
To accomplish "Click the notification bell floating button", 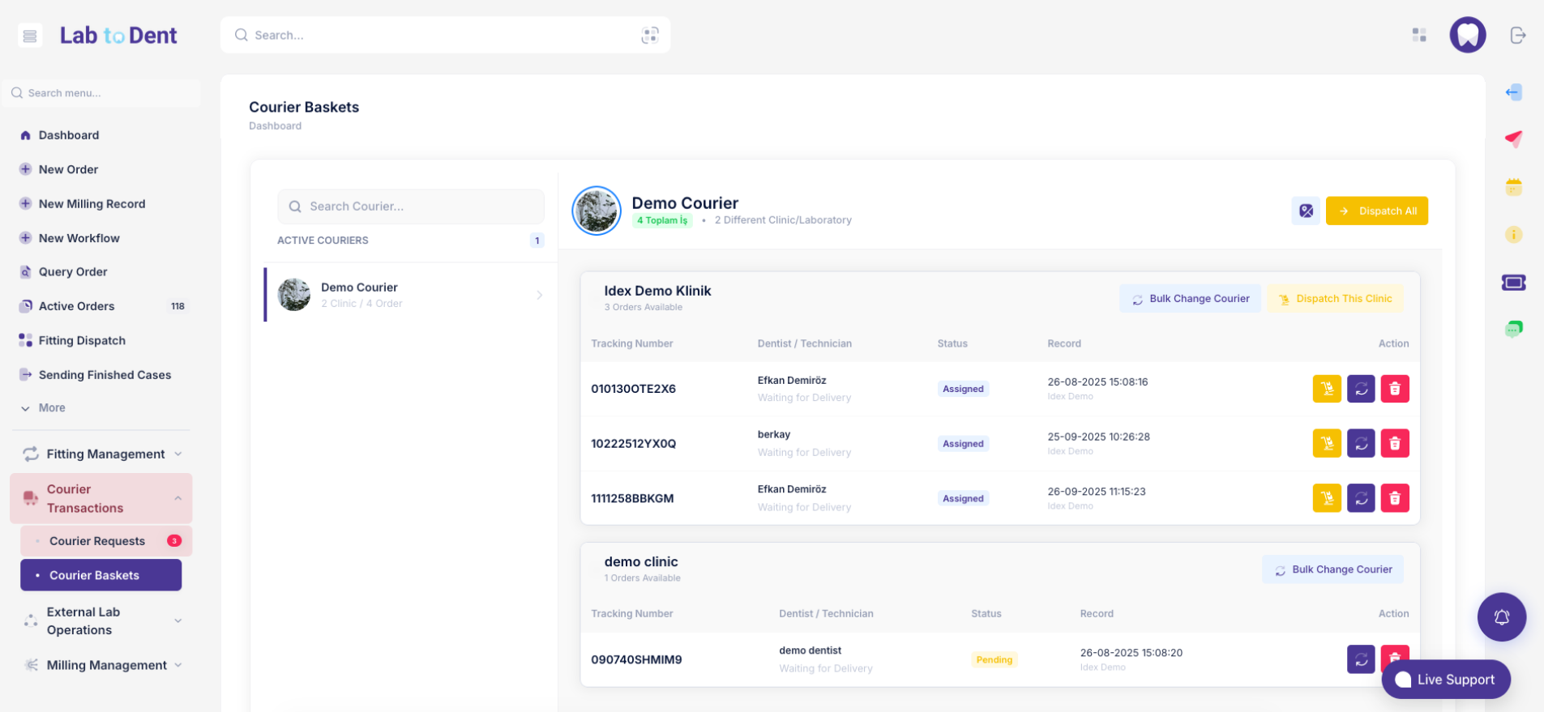I will pos(1501,617).
